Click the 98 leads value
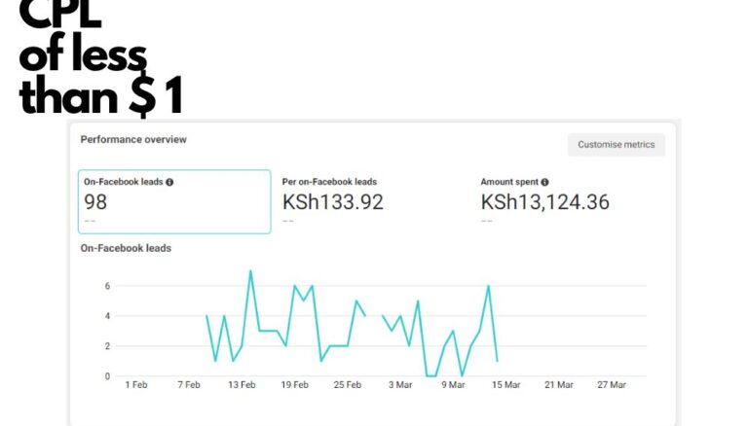This screenshot has height=426, width=748. (95, 202)
